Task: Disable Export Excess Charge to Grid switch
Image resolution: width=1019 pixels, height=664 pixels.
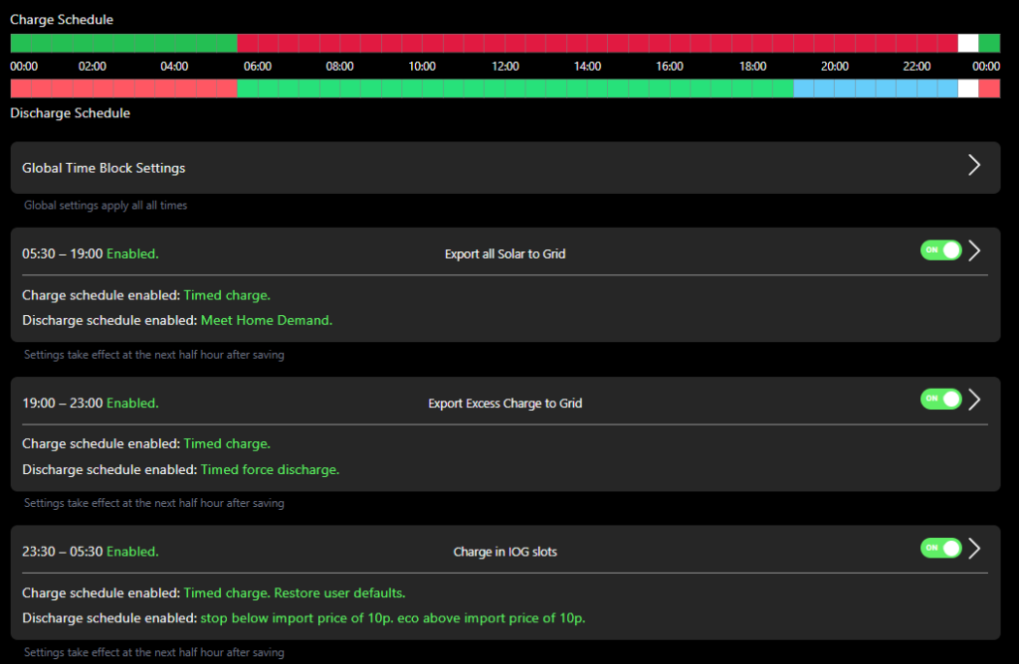Action: 940,400
